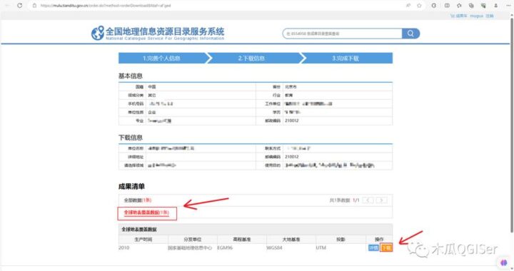Click the 成果清单 section heading
The width and height of the screenshot is (514, 271).
tap(131, 187)
